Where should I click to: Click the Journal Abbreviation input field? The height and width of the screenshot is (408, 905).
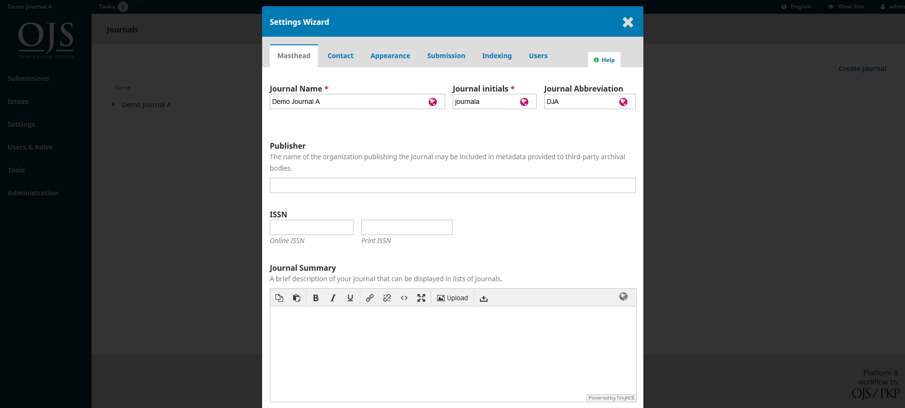(x=590, y=102)
